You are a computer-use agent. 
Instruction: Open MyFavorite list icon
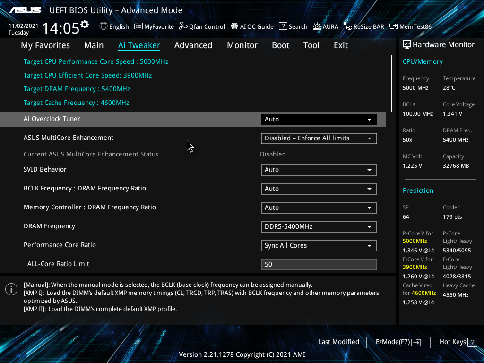(x=138, y=26)
